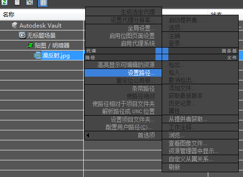Viewport: 243px width, 177px height.
Task: Choose 解析路径成 UNC 位置 entry
Action: pos(123,111)
